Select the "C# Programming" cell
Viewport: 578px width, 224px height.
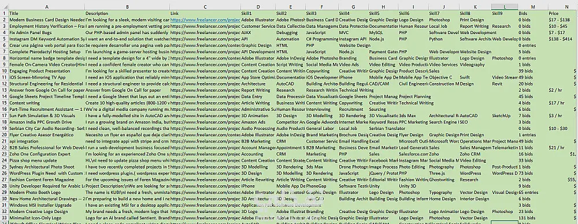click(322, 39)
